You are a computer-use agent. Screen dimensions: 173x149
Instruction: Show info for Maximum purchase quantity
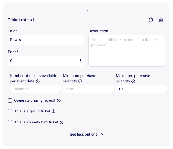pos(133,81)
